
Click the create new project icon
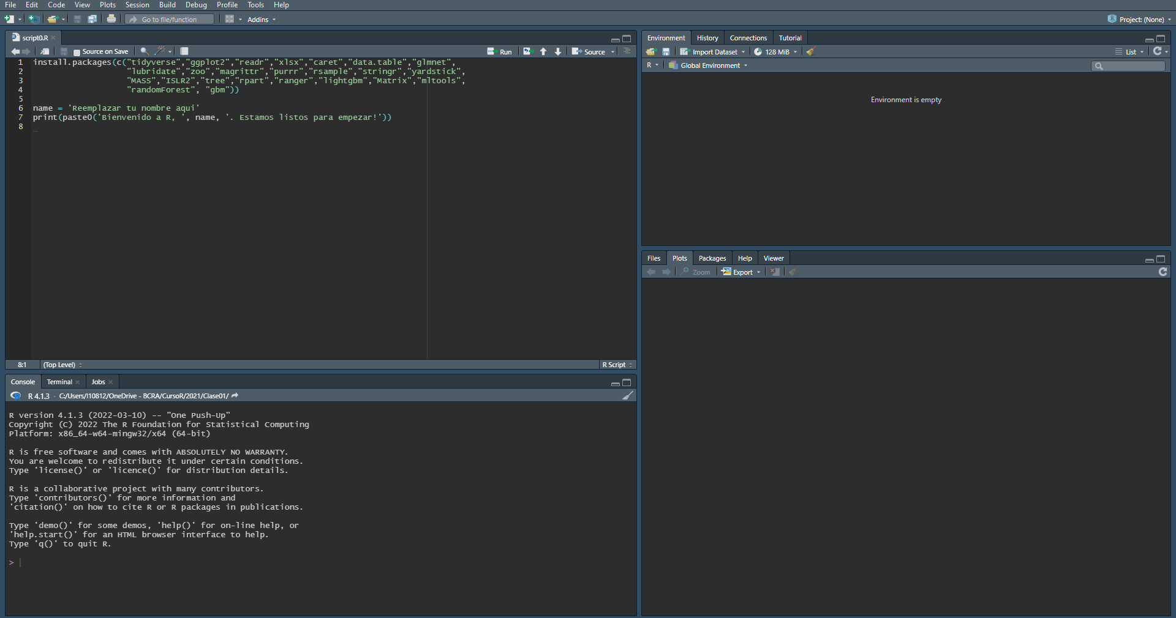(x=34, y=19)
